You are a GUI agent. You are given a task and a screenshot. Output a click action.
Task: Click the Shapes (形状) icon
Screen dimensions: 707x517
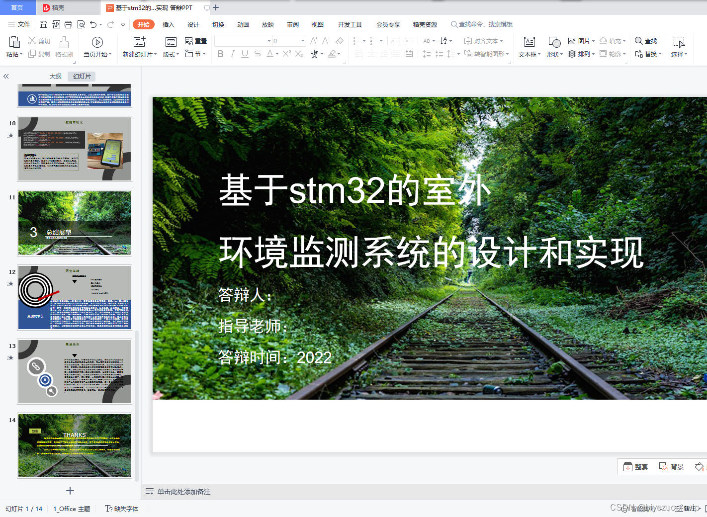(x=554, y=42)
